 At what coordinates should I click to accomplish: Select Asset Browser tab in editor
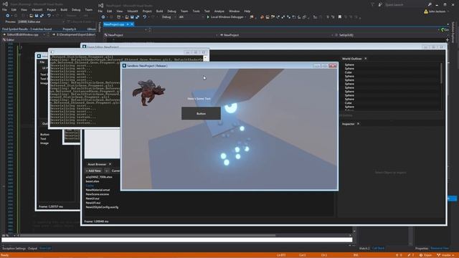[x=97, y=164]
